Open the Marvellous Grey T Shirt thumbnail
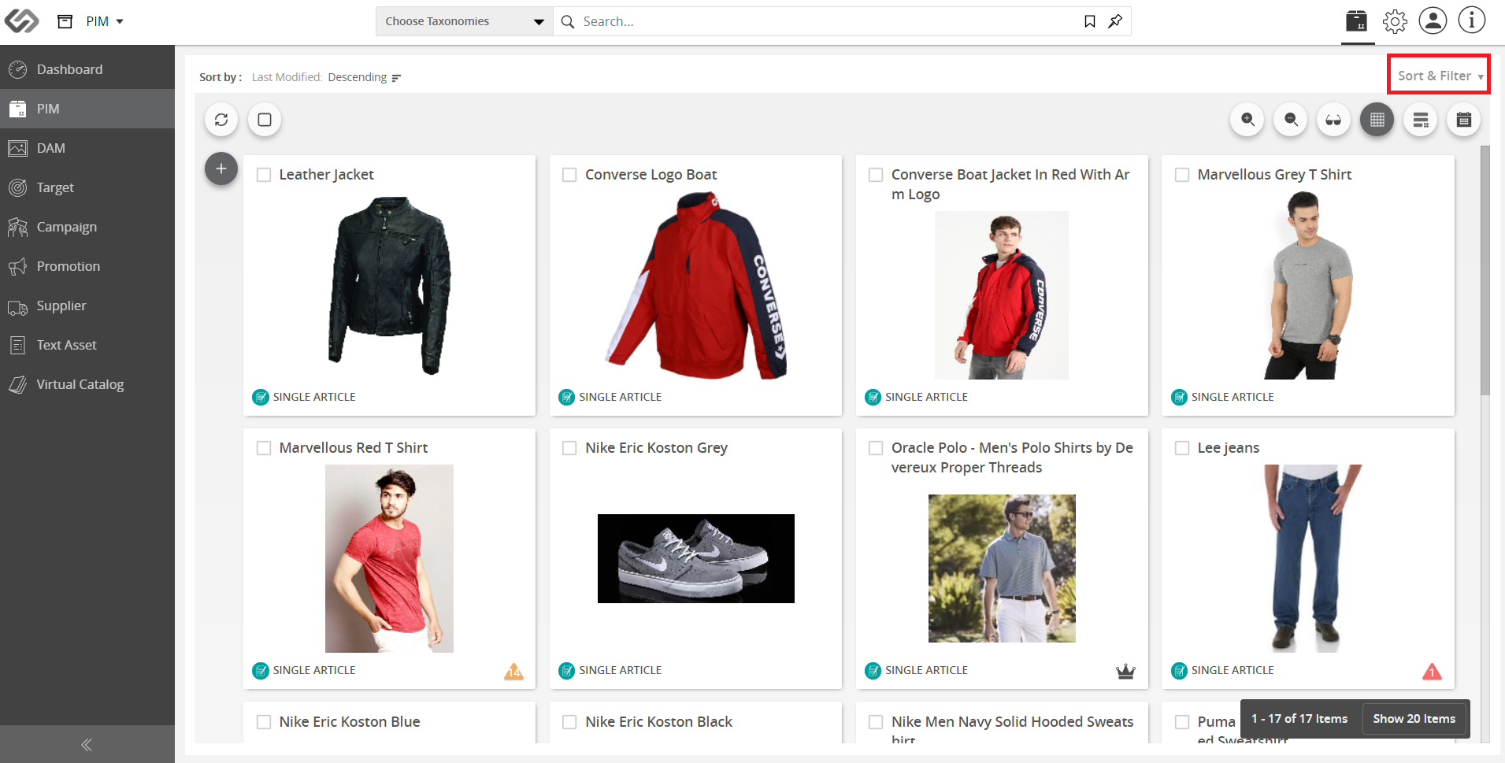1505x763 pixels. (x=1308, y=285)
